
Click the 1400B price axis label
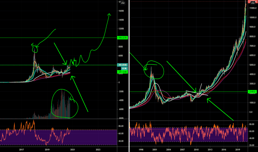(x=121, y=20)
